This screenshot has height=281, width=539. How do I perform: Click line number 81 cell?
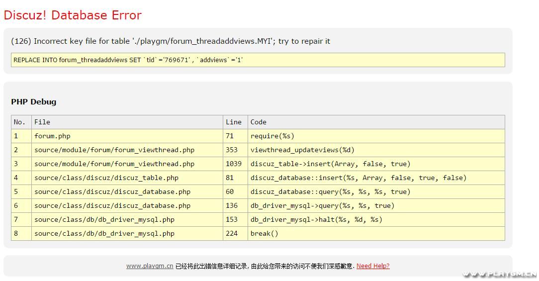236,178
